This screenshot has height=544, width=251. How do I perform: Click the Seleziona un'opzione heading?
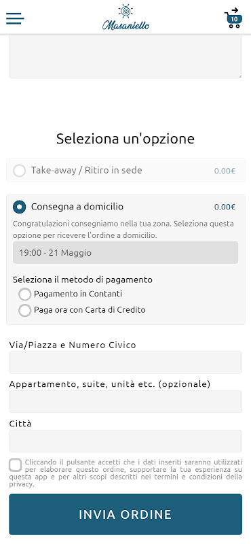(x=125, y=139)
